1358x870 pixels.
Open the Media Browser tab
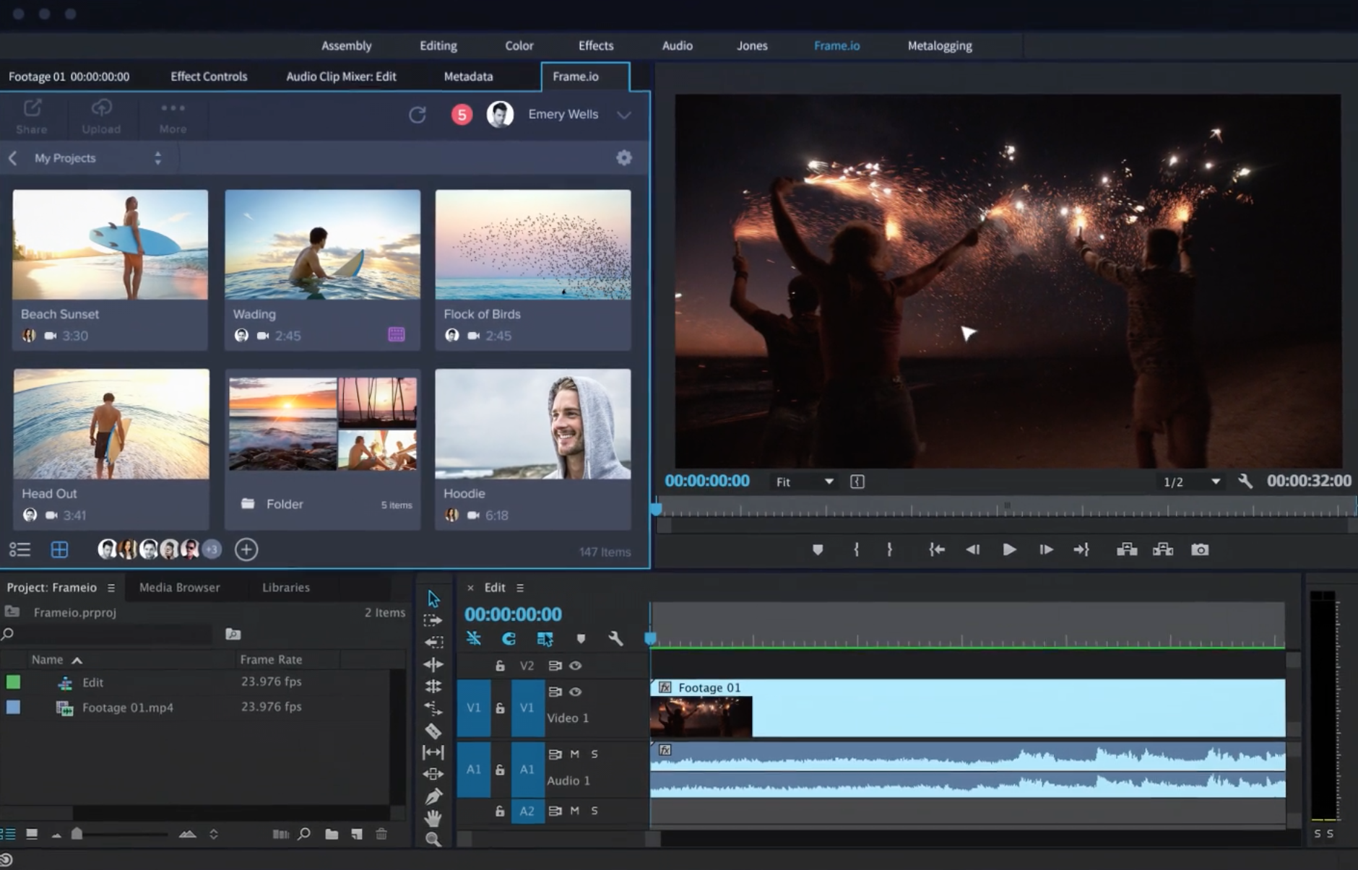[179, 588]
